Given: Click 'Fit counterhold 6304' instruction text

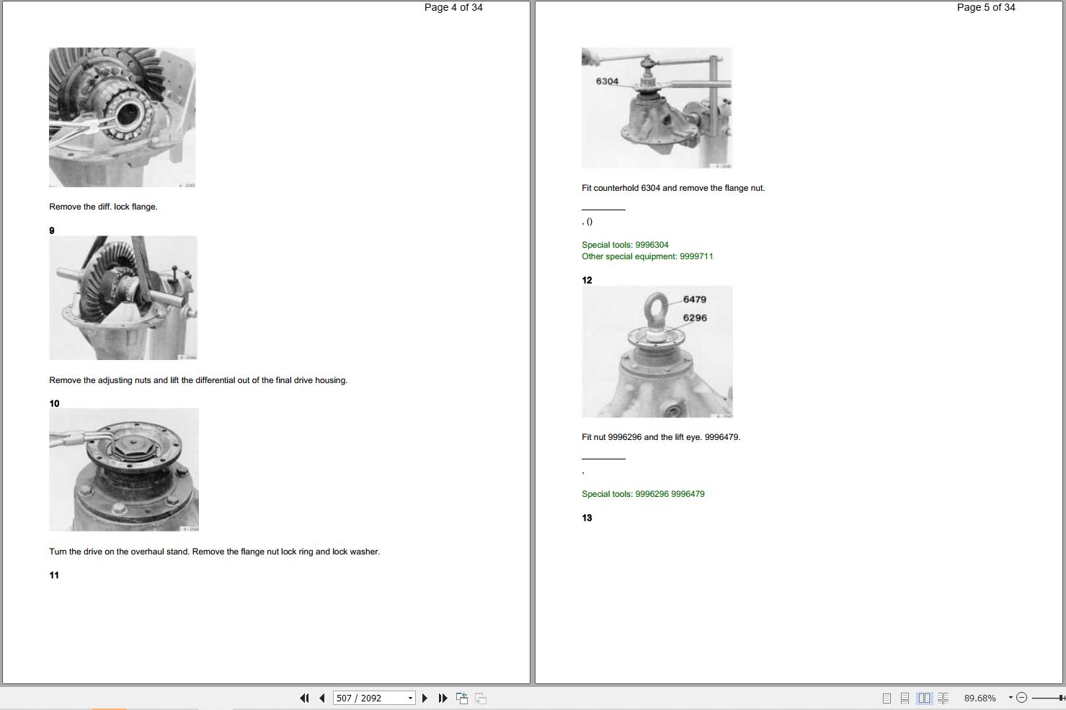Looking at the screenshot, I should (673, 188).
